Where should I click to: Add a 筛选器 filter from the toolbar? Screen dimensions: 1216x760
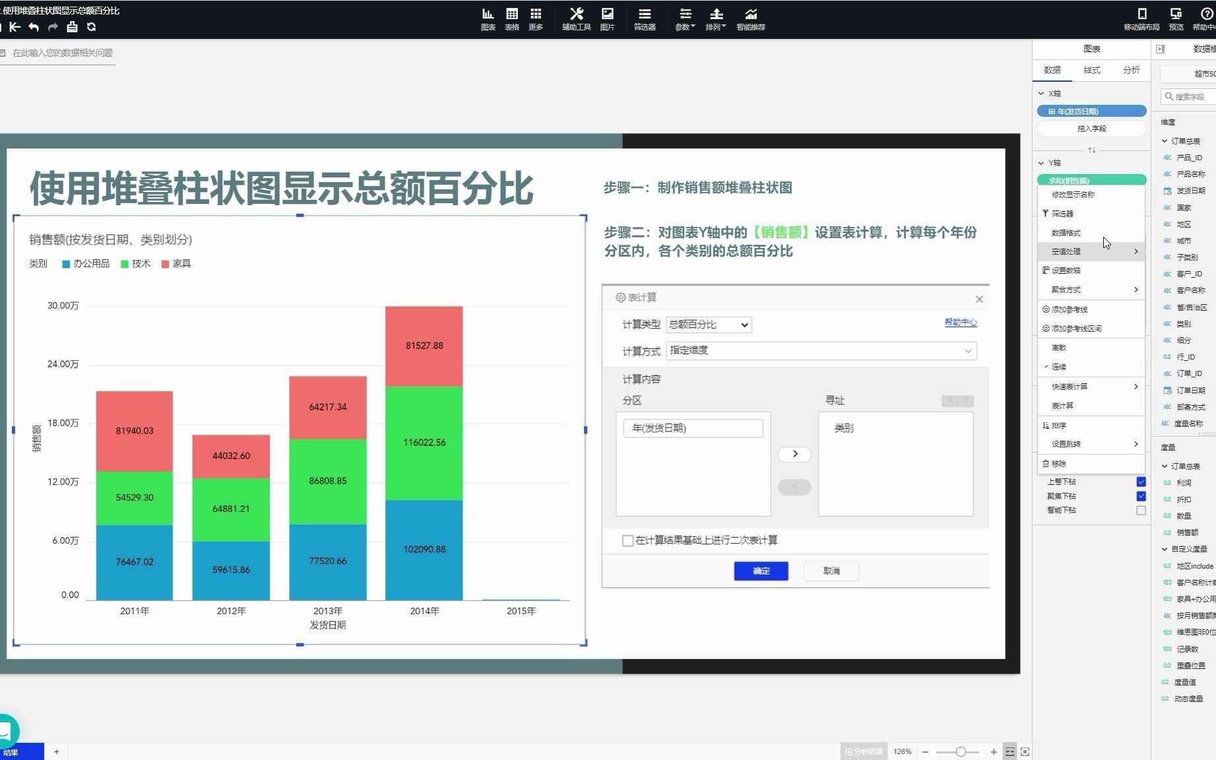click(645, 18)
